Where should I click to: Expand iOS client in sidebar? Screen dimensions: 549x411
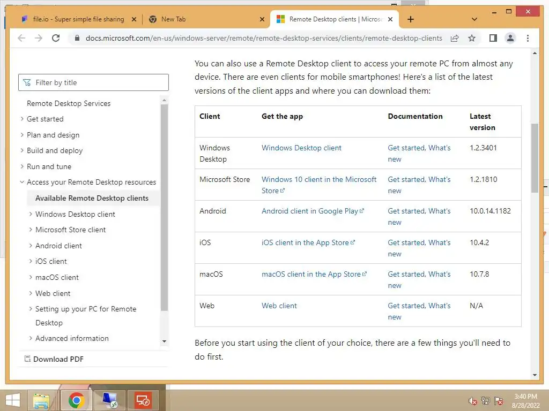tap(51, 261)
